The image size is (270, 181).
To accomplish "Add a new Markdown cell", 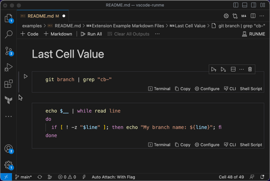I will (x=58, y=34).
